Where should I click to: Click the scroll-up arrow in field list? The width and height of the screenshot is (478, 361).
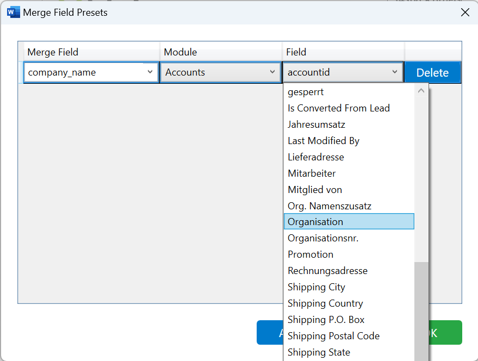point(421,91)
